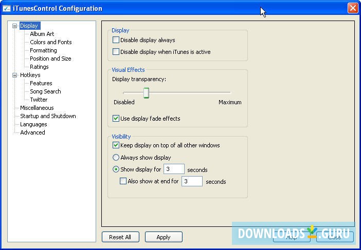Select Always show display radio button

116,158
